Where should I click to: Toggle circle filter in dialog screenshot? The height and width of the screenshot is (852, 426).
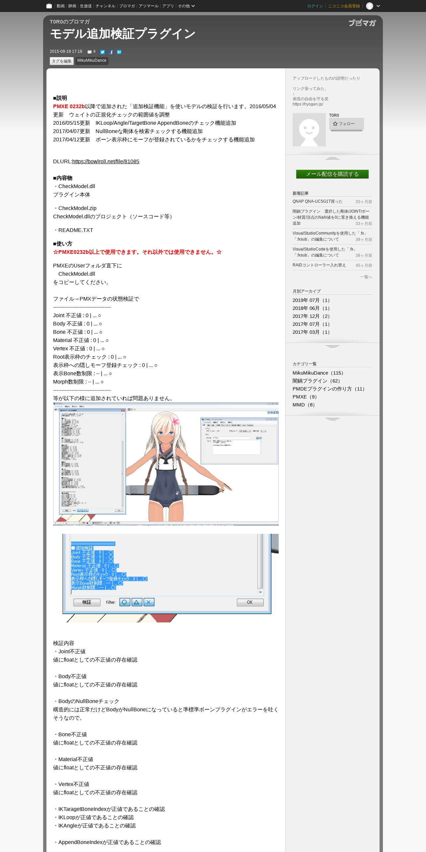click(125, 602)
